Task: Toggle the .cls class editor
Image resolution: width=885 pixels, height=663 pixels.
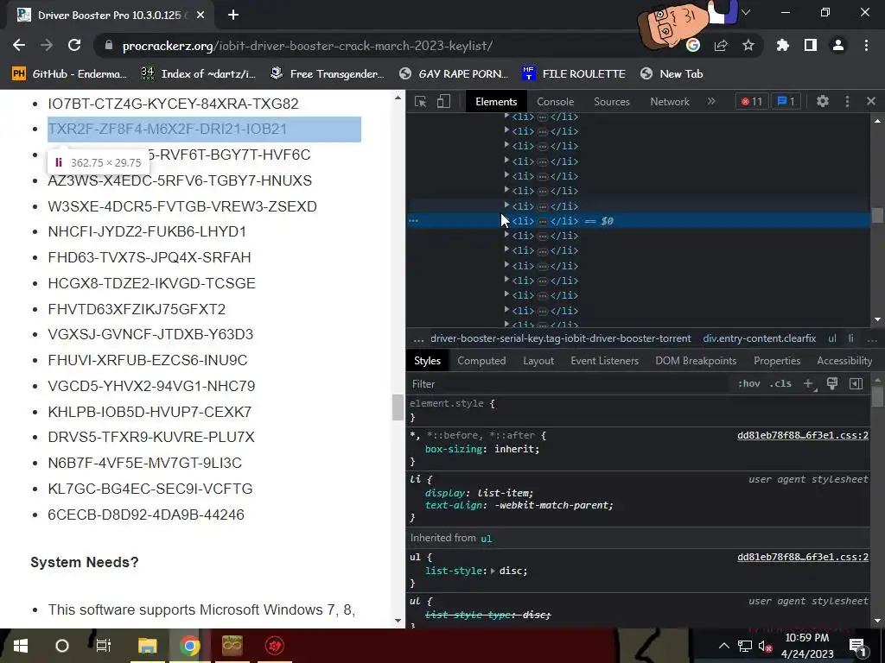Action: coord(780,384)
